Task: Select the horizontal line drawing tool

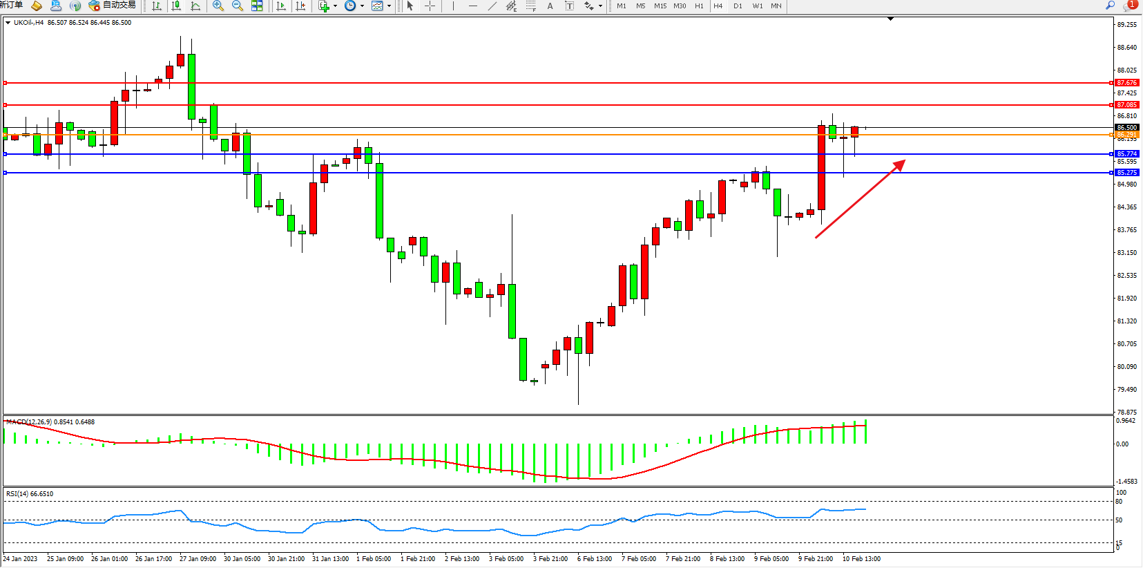Action: click(472, 6)
